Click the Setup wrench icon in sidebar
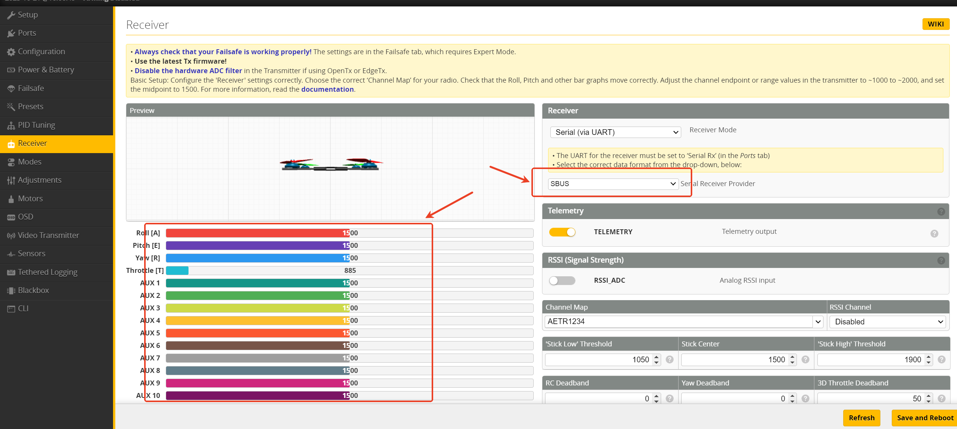The image size is (957, 429). (11, 15)
